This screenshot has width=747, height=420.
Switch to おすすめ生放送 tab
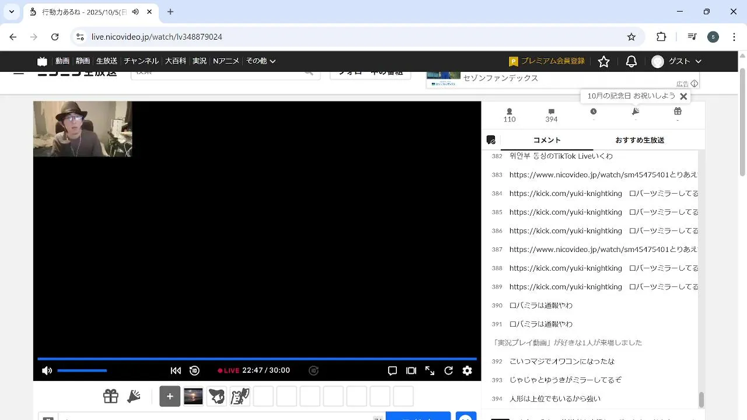point(640,140)
